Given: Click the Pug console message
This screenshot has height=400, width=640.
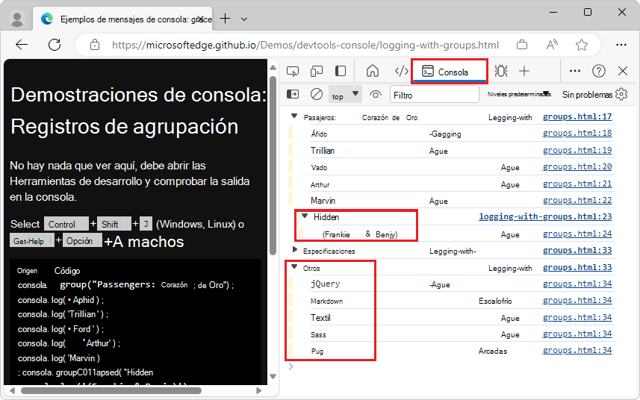Looking at the screenshot, I should pos(317,351).
